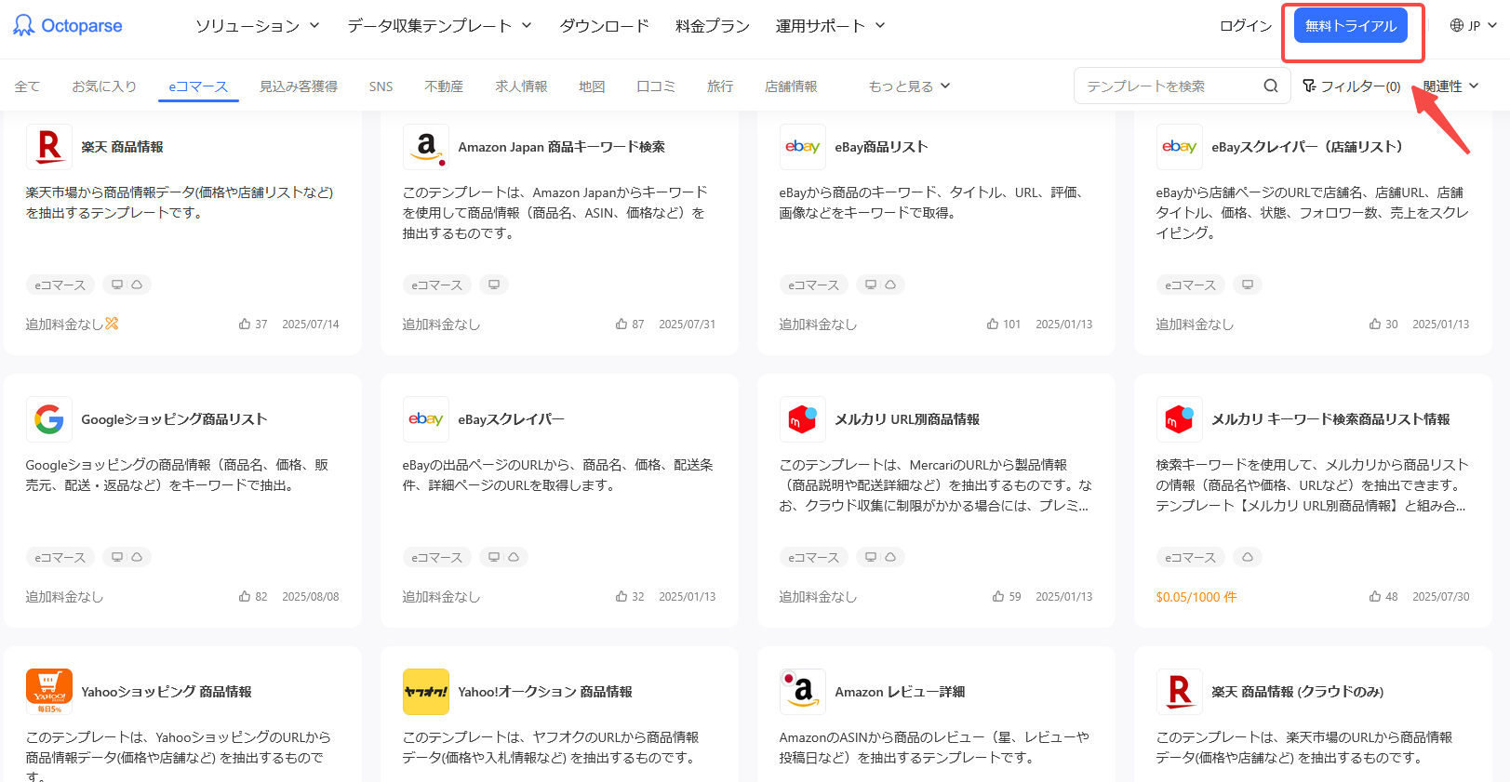This screenshot has width=1510, height=782.
Task: Click the Yahoo!オークション logo icon
Action: coord(425,692)
